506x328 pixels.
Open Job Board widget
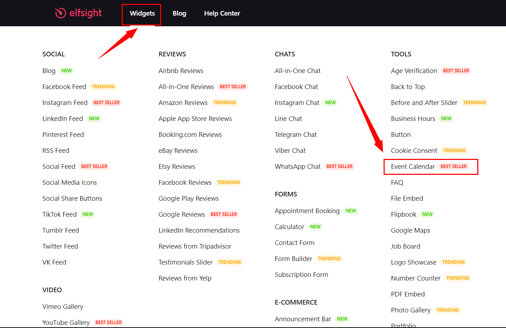coord(406,246)
